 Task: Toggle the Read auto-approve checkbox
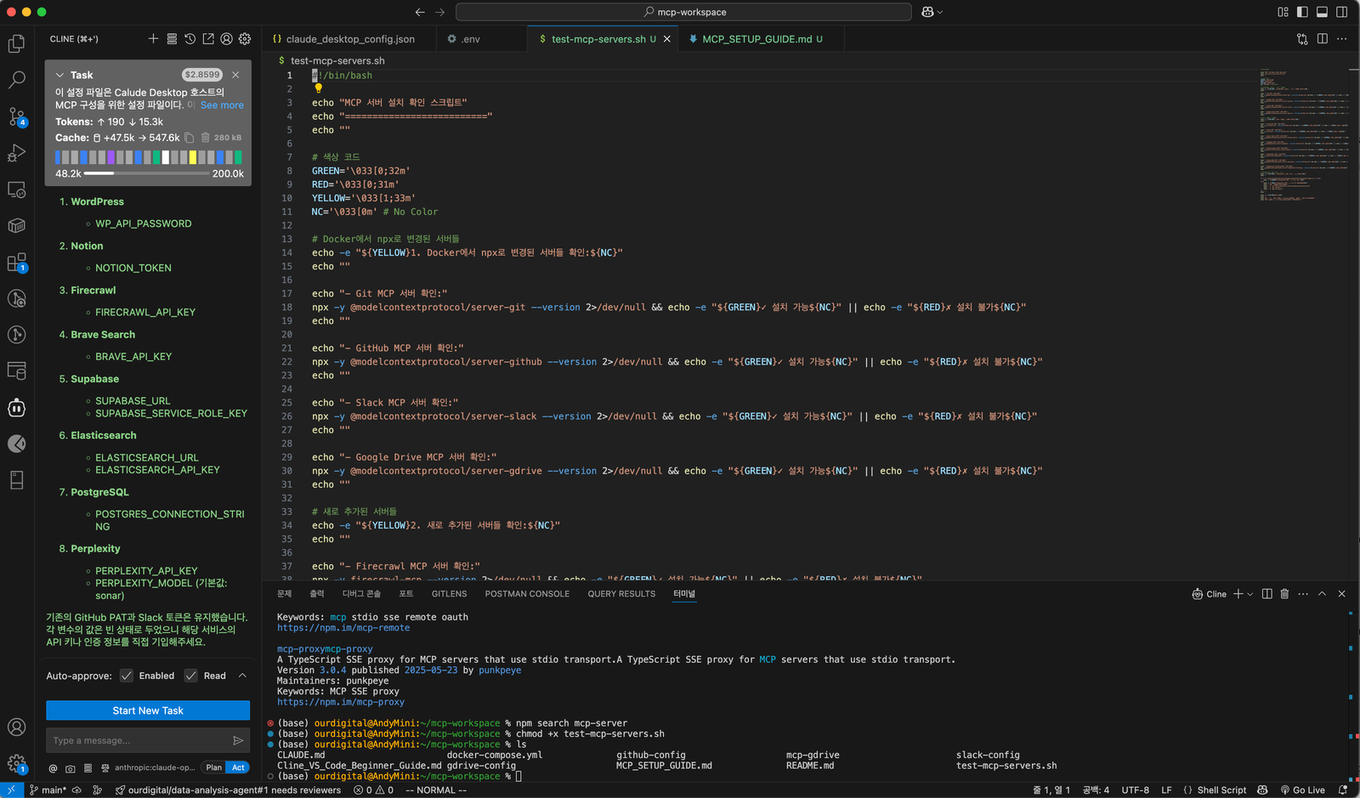pyautogui.click(x=190, y=676)
